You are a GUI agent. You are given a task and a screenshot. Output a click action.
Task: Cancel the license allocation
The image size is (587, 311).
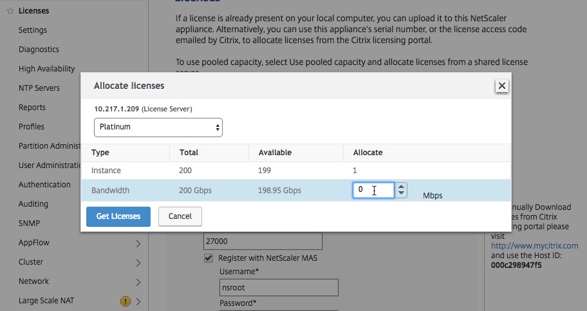[180, 216]
